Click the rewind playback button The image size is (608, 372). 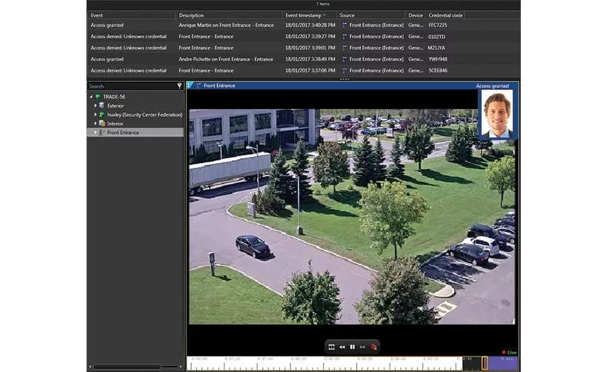click(x=342, y=347)
